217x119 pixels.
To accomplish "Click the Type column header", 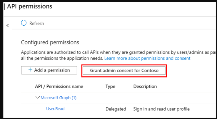I will [x=111, y=86].
